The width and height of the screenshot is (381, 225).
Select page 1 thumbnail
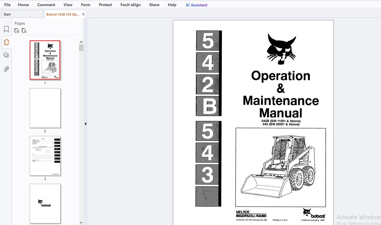click(45, 60)
